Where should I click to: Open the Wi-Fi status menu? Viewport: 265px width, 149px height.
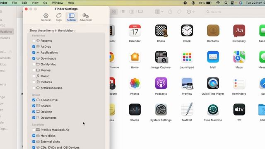218,3
